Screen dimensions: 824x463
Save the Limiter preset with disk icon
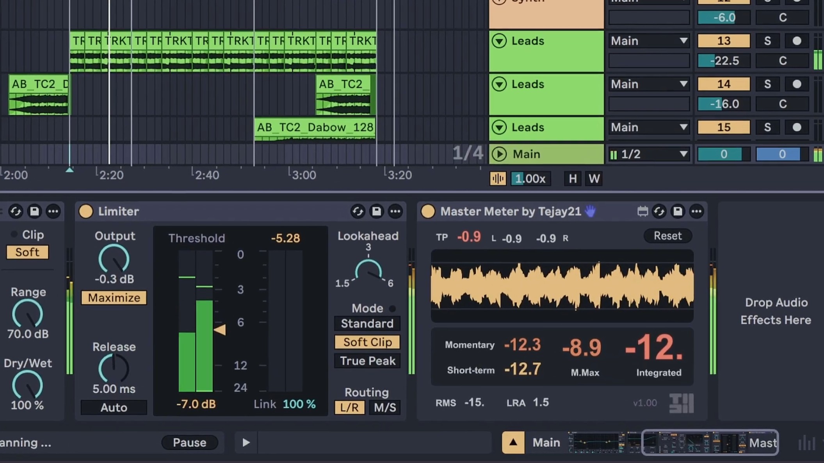click(x=376, y=211)
